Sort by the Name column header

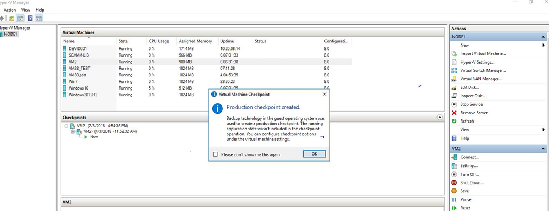[x=89, y=41]
